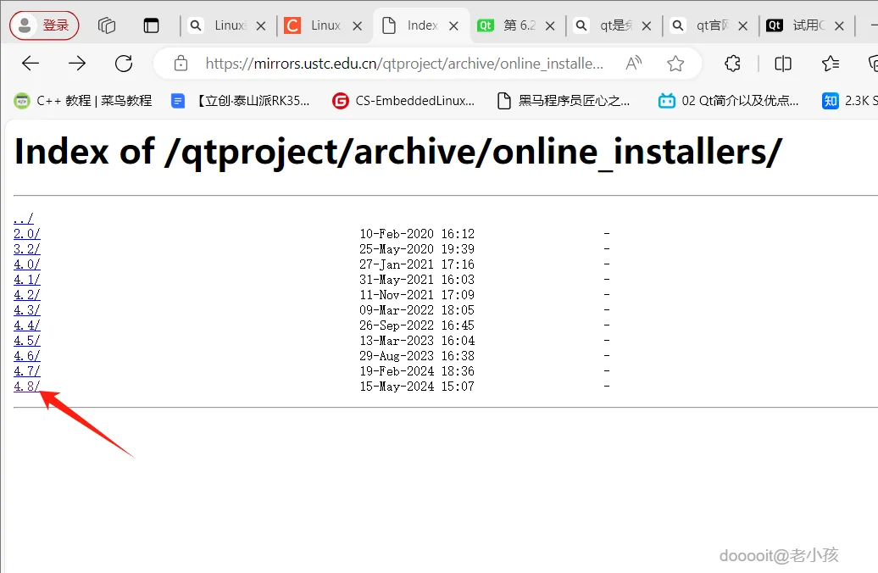
Task: Open the 4.3/ directory link
Action: pyautogui.click(x=27, y=309)
